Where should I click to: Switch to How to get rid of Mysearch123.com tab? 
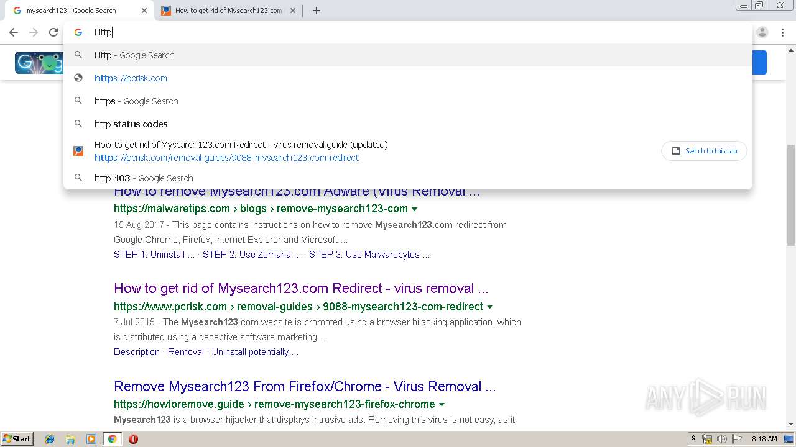click(x=228, y=11)
